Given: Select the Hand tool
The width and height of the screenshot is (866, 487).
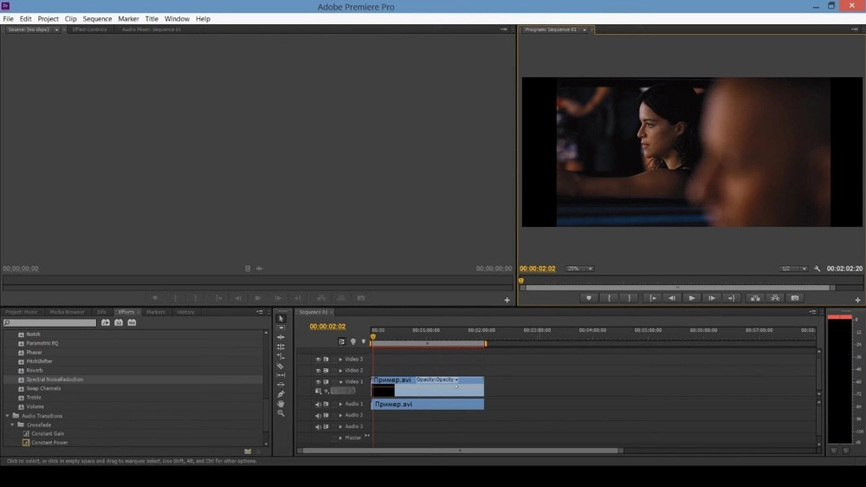Looking at the screenshot, I should click(x=281, y=404).
